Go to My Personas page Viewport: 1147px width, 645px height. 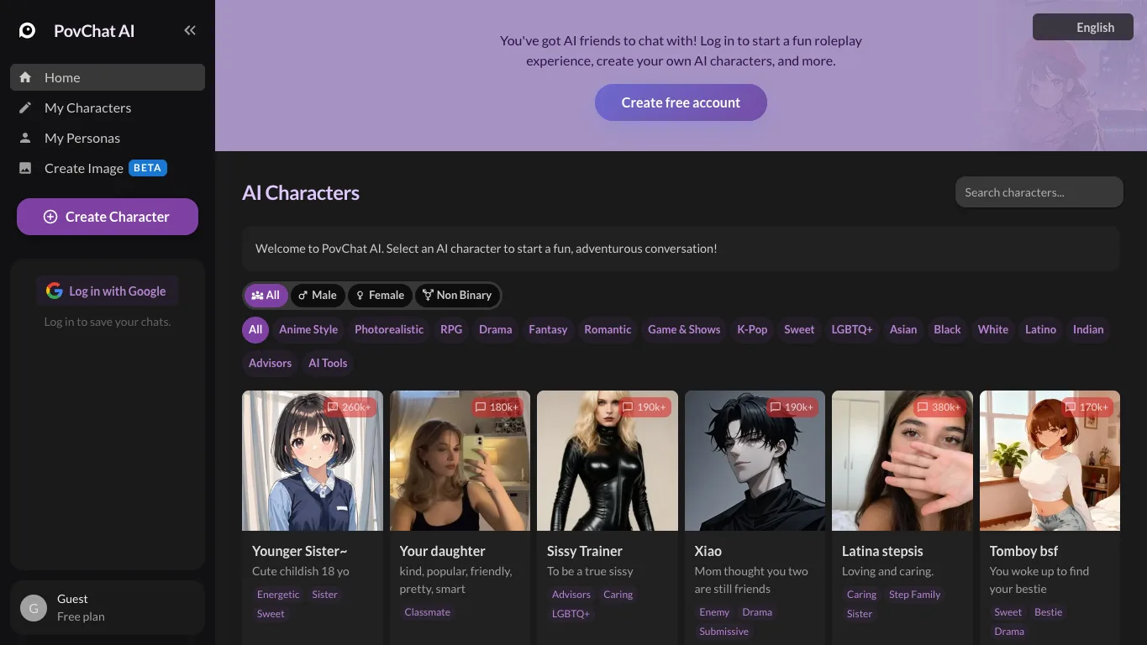[108, 138]
